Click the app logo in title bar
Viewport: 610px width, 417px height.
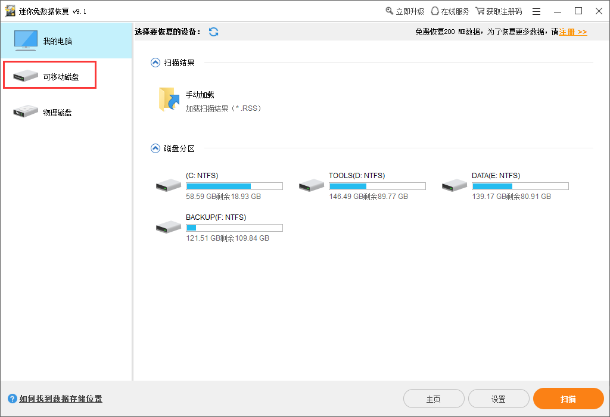click(10, 11)
